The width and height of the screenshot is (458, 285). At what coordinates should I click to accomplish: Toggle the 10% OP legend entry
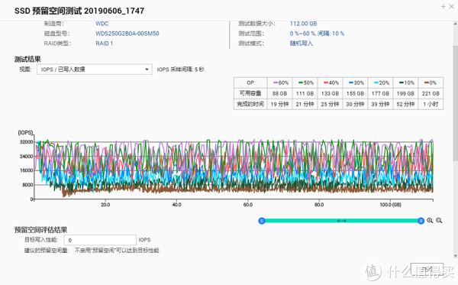(406, 83)
